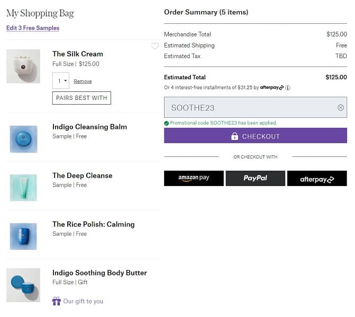The width and height of the screenshot is (355, 317).
Task: Open The Silk Cream product thumbnail
Action: tap(23, 66)
